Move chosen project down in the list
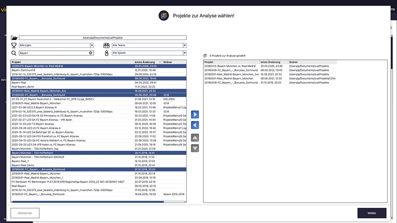The image size is (397, 223). pyautogui.click(x=195, y=148)
